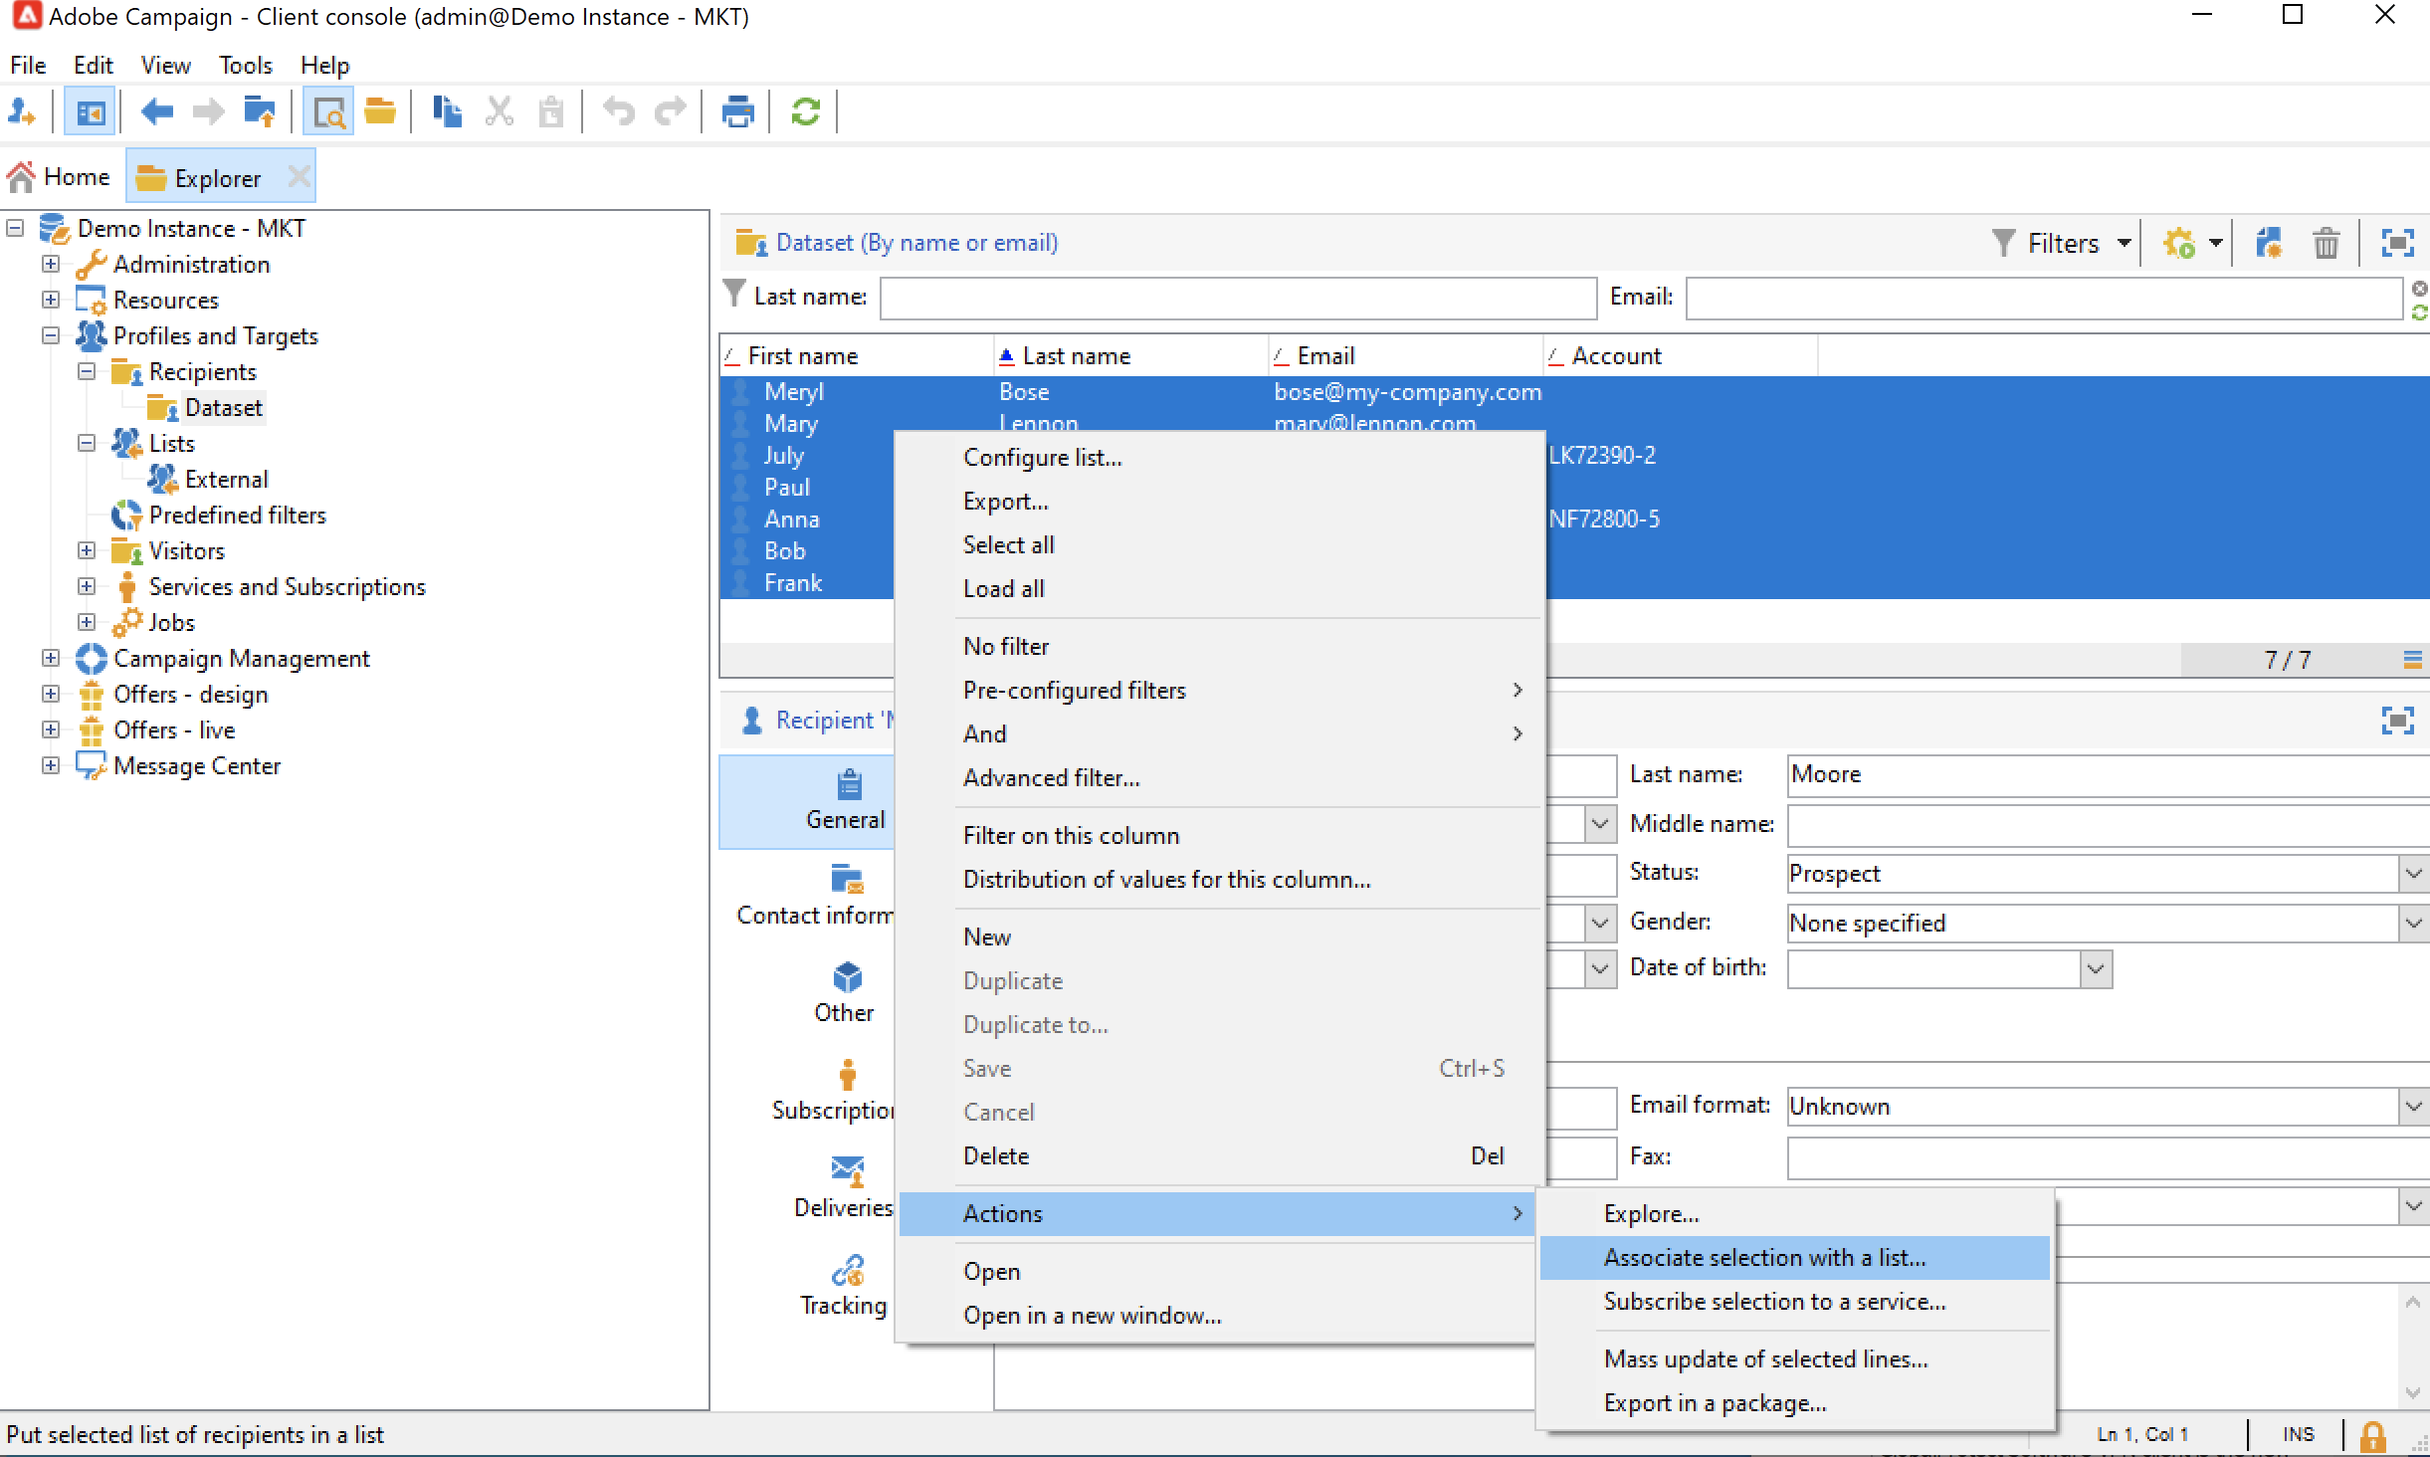Open the Tools menu
Viewport: 2430px width, 1457px height.
(245, 66)
